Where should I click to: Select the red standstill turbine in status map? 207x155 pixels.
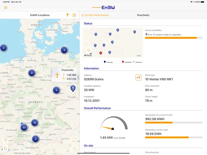tap(101, 53)
